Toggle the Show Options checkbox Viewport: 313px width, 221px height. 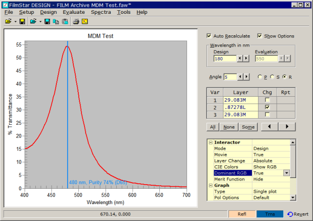point(260,36)
